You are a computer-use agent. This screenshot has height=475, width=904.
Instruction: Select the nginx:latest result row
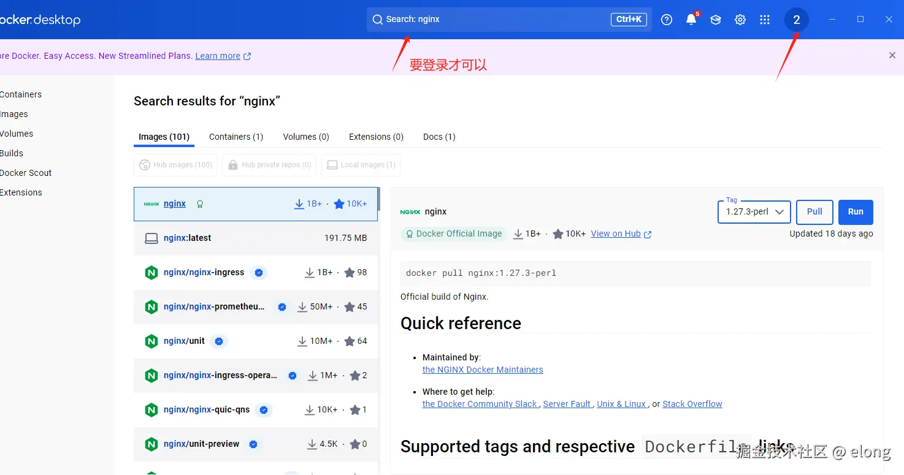click(x=256, y=238)
